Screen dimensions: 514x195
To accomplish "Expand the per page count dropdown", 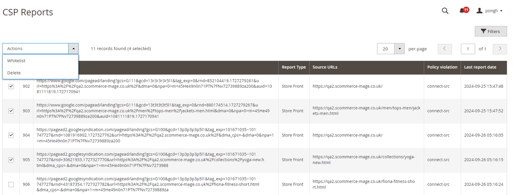I will [x=399, y=49].
